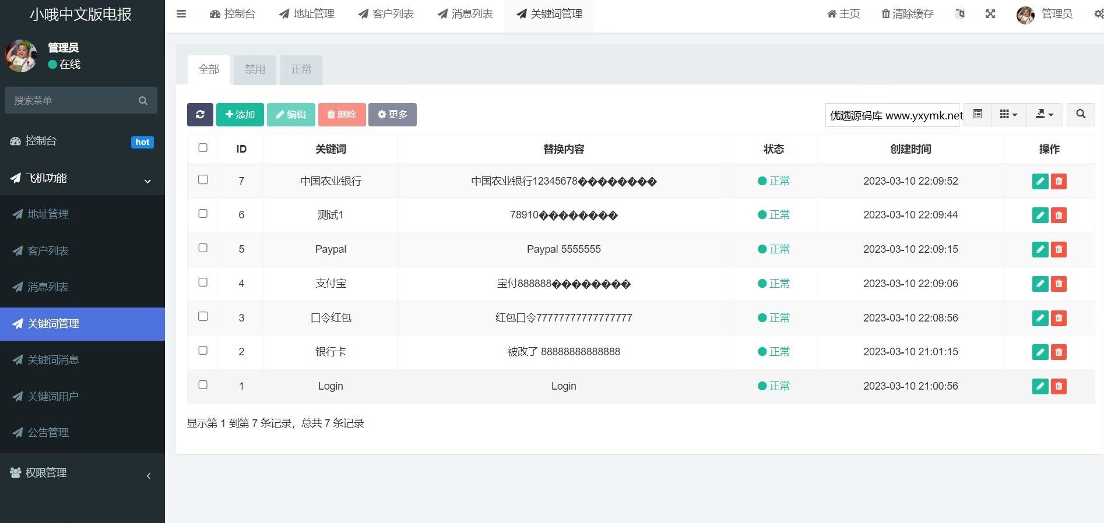1104x523 pixels.
Task: Click the refresh table button
Action: click(x=200, y=115)
